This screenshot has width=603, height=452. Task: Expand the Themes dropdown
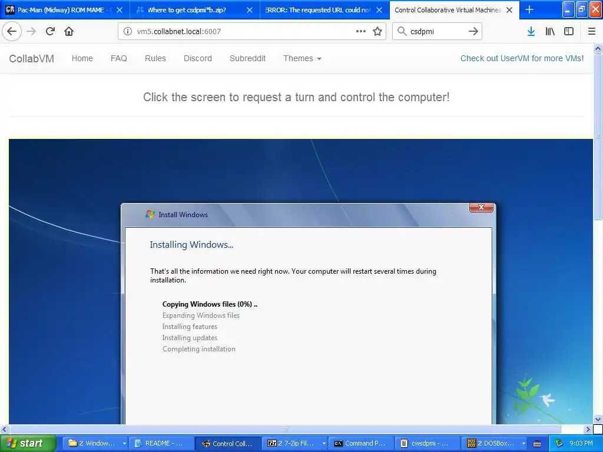pyautogui.click(x=302, y=58)
